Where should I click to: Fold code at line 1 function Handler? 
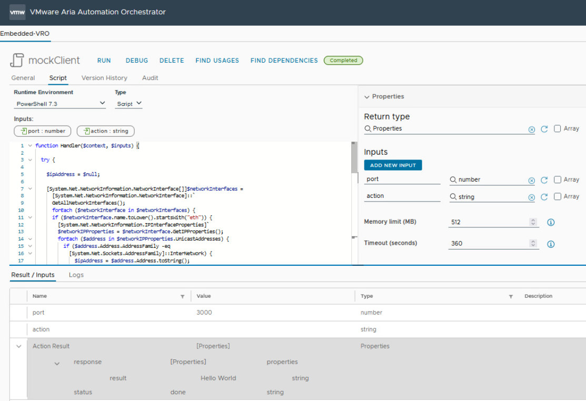(30, 146)
